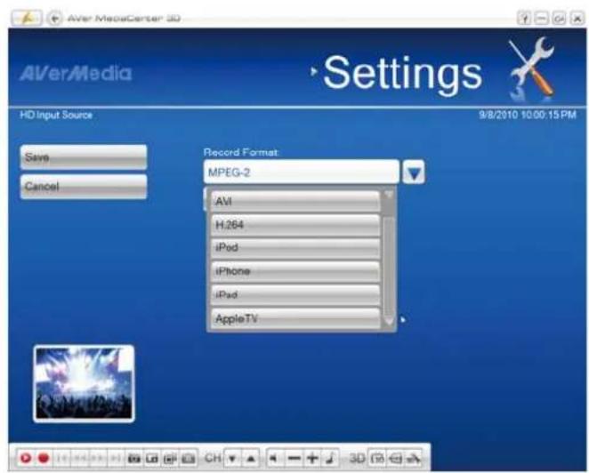Click the 16 aspect ratio icon
The width and height of the screenshot is (589, 473).
coord(377,459)
